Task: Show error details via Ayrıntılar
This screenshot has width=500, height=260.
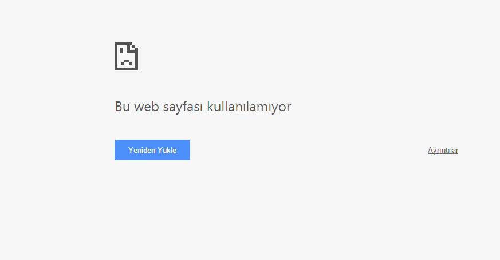Action: [443, 150]
